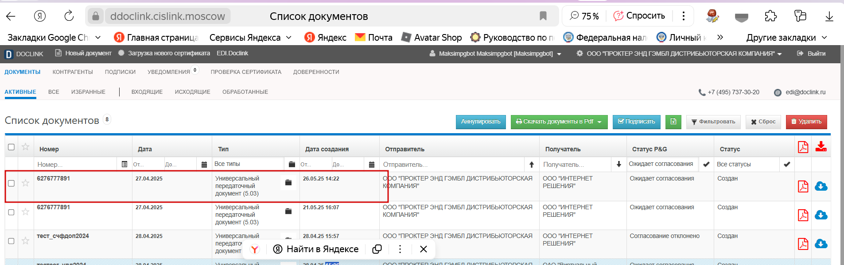Click the DOCLINK logo icon
The height and width of the screenshot is (265, 844).
(9, 54)
